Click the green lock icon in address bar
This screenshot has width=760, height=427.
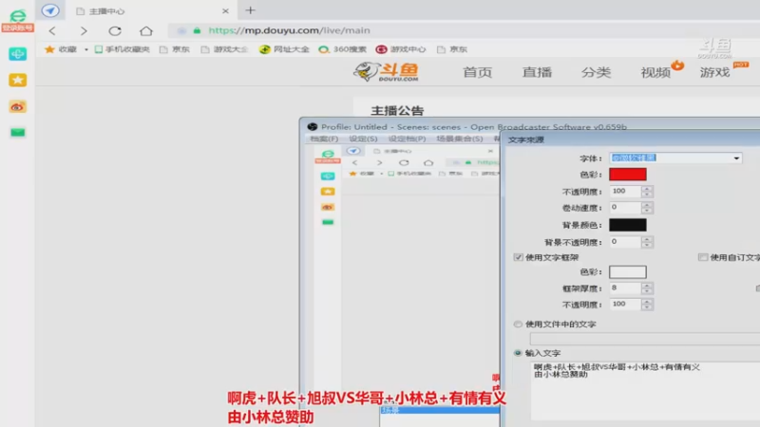pyautogui.click(x=197, y=30)
